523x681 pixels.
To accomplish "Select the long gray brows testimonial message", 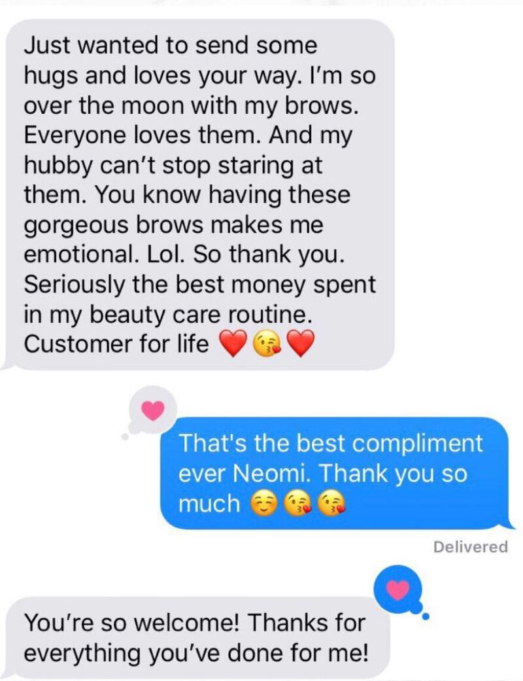I will pos(199,194).
